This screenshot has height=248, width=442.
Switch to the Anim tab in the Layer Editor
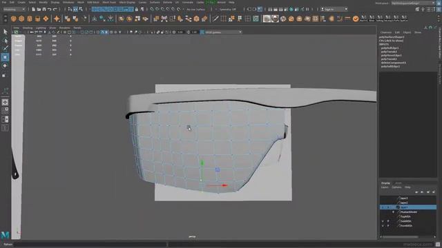tap(398, 183)
